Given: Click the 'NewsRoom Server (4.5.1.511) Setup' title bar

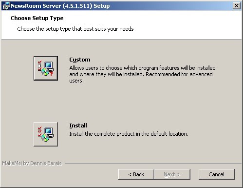Looking at the screenshot, I should (x=60, y=6).
